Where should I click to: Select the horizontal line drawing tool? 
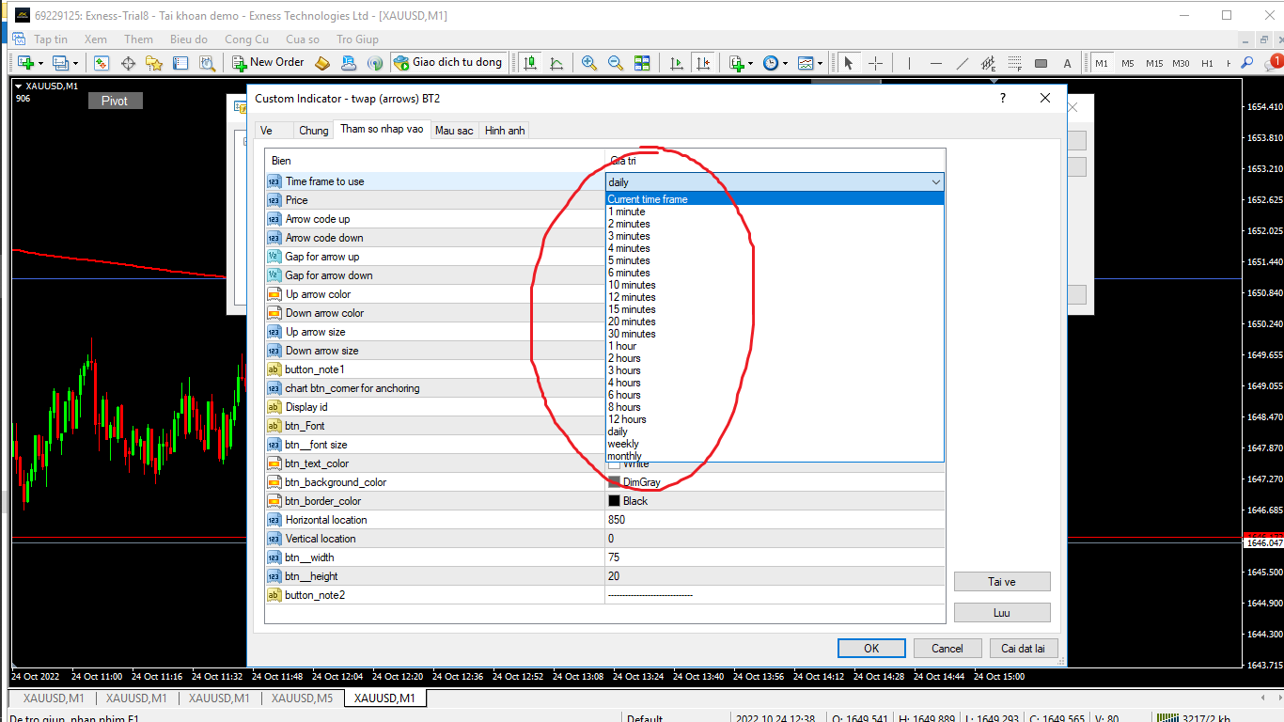pos(935,63)
